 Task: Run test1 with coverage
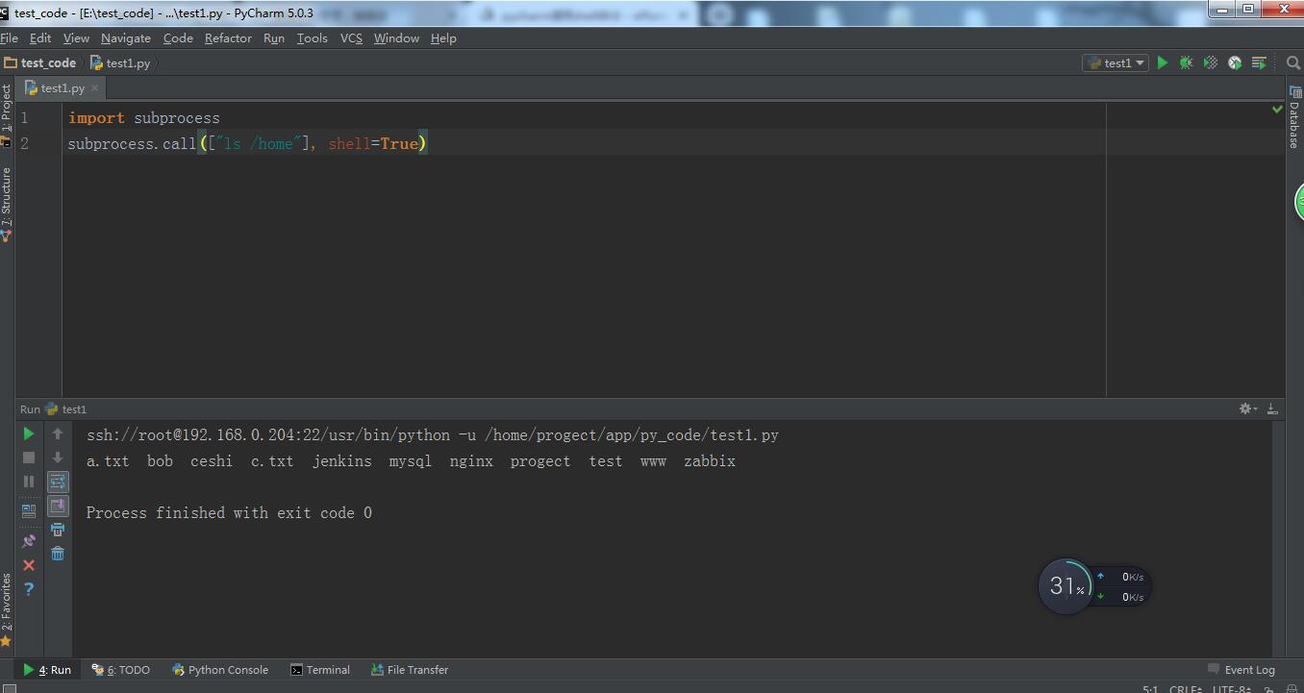coord(1211,62)
